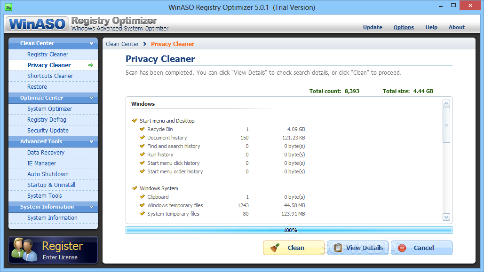Click Clean Center breadcrumb link
This screenshot has width=484, height=272.
click(x=122, y=44)
